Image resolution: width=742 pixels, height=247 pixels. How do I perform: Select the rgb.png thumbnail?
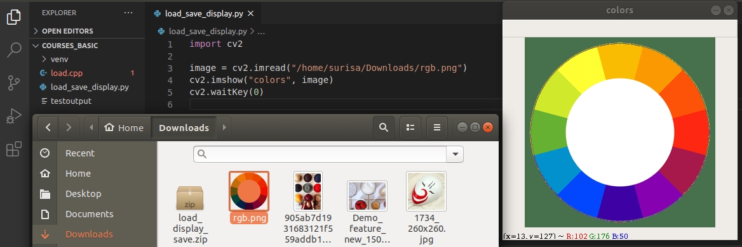tap(249, 191)
